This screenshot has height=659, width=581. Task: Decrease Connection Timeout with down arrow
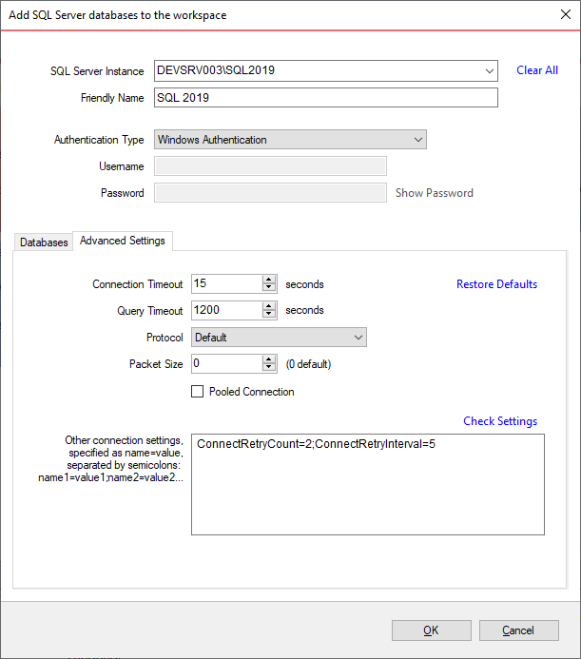(x=269, y=287)
